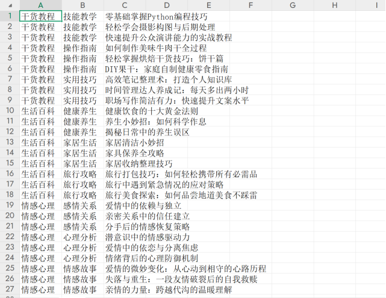The width and height of the screenshot is (386, 298).
Task: Click cell 旅行中遇到紧急情况的应对策略
Action: (x=164, y=185)
